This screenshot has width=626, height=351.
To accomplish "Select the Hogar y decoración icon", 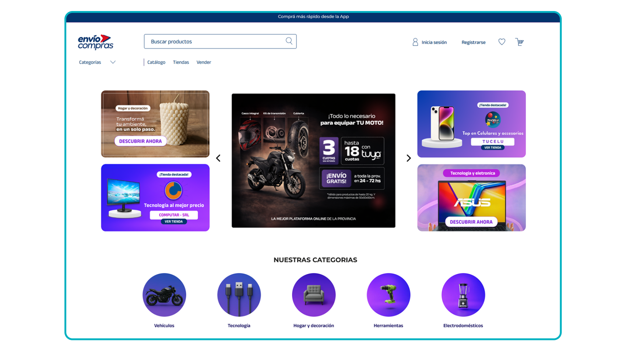I will point(314,295).
